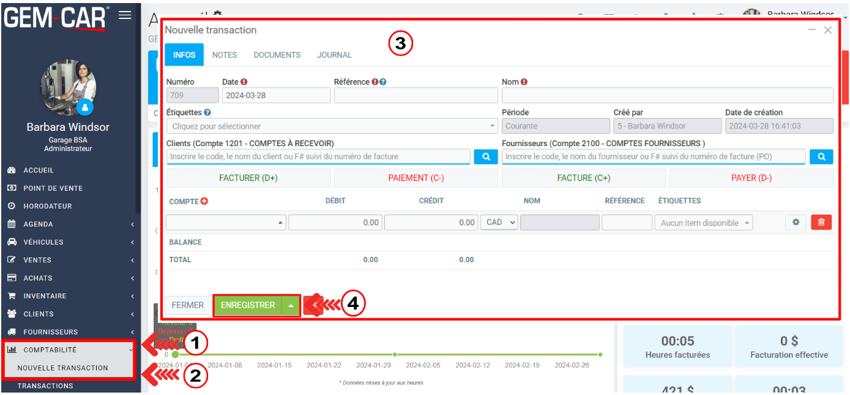
Task: Click the red trash delete row icon
Action: pyautogui.click(x=821, y=223)
